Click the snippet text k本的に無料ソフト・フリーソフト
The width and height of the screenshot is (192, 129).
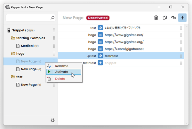click(123, 28)
